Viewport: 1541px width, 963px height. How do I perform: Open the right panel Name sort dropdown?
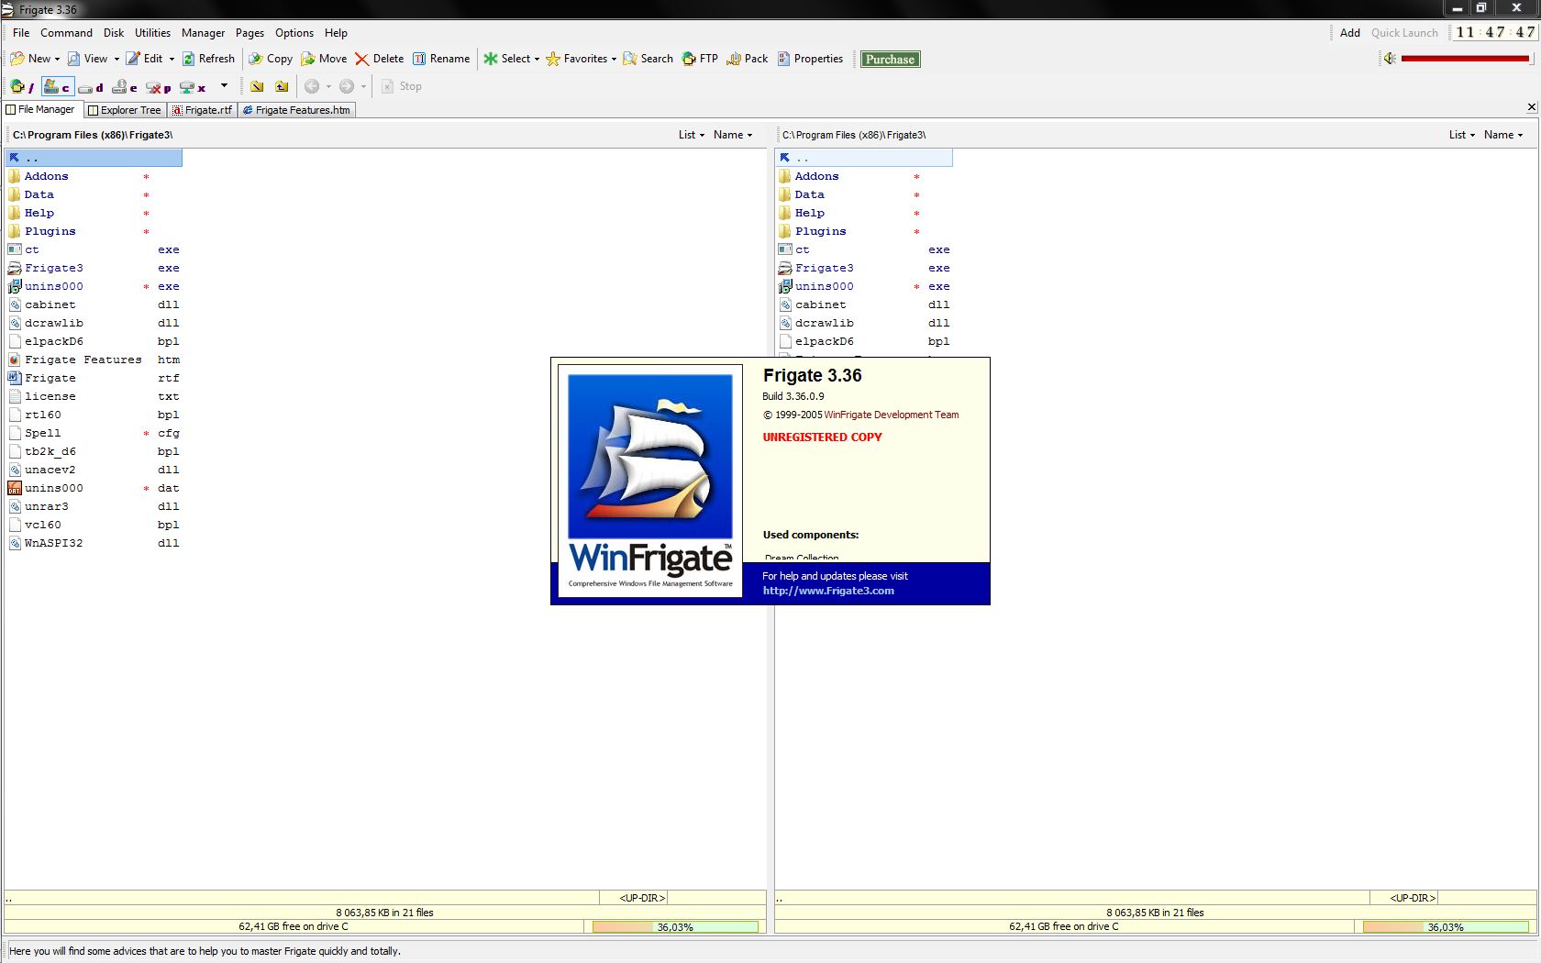click(1503, 135)
